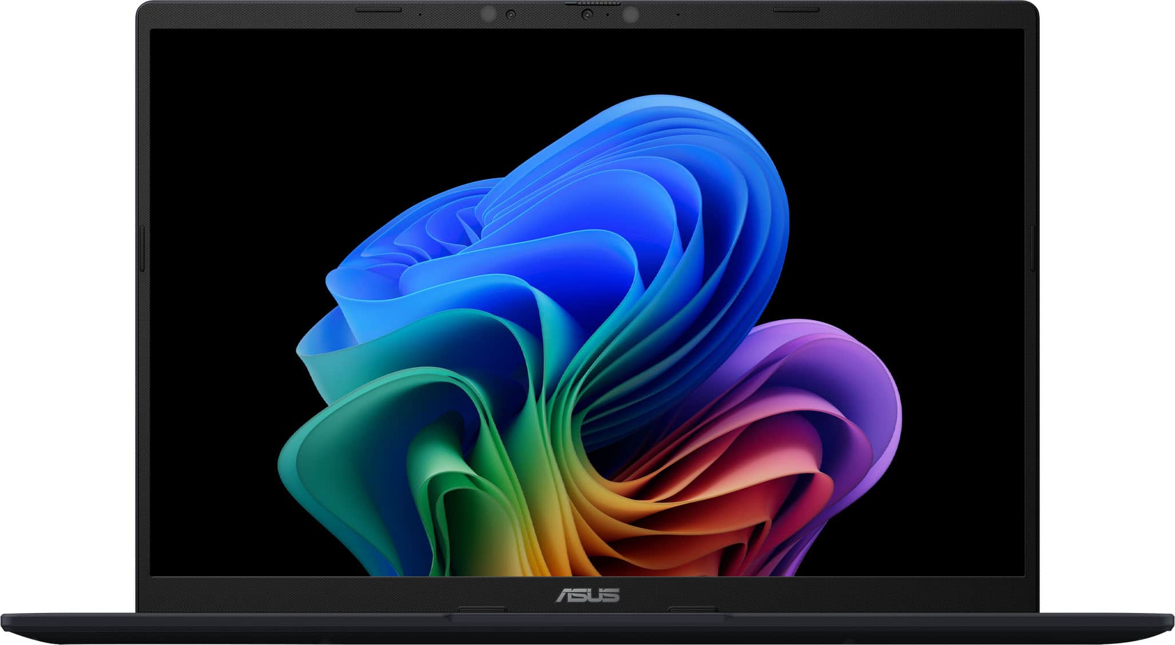The width and height of the screenshot is (1175, 645).
Task: Click the top-right bezel rubber bumper
Action: coord(796,10)
